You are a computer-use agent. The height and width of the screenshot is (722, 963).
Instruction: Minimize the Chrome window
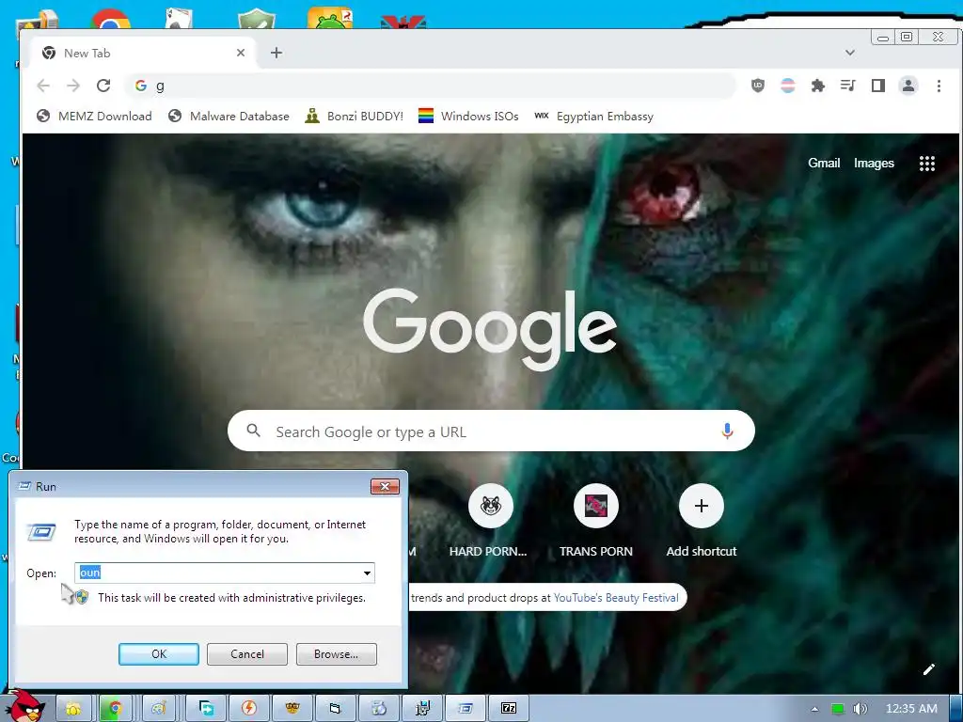click(883, 37)
